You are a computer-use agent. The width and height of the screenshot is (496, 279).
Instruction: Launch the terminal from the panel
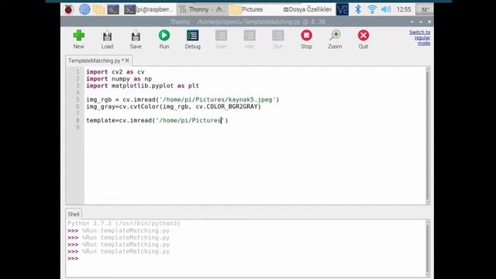(113, 10)
